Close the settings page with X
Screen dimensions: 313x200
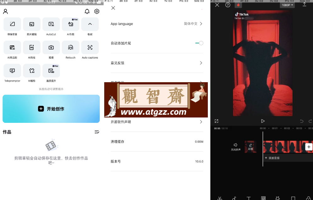pos(113,8)
